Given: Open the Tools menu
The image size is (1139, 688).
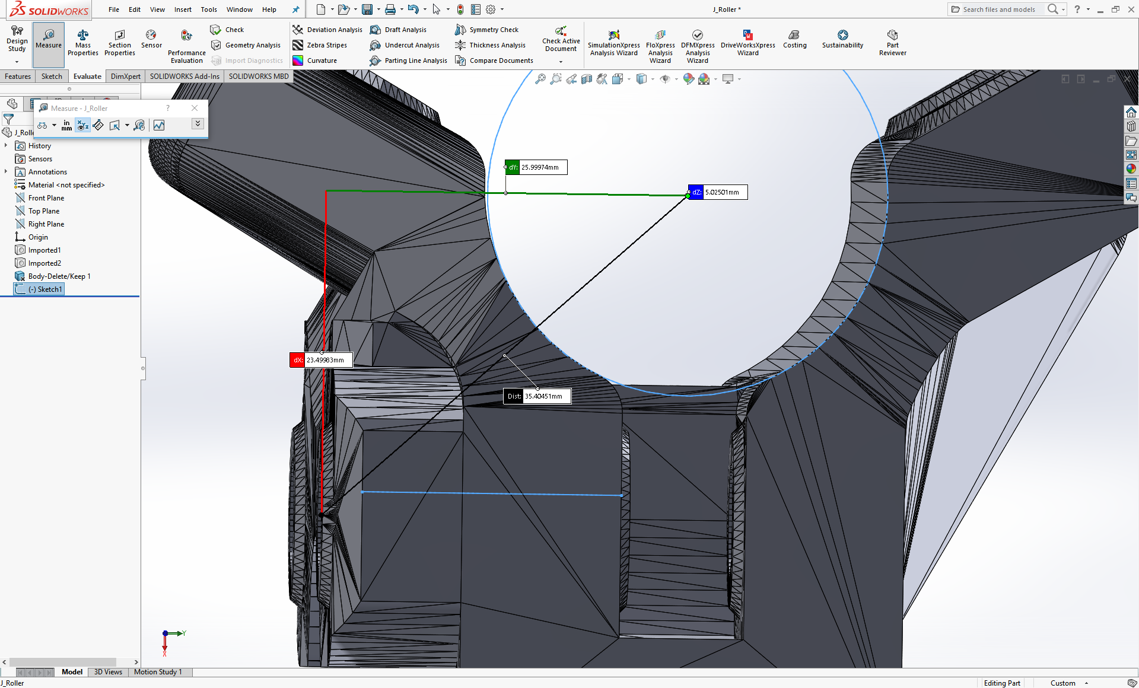Looking at the screenshot, I should coord(209,9).
